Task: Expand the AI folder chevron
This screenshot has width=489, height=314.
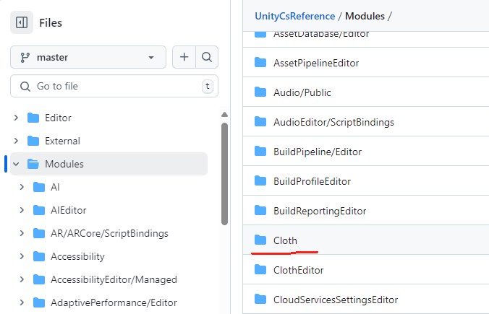Action: 22,187
